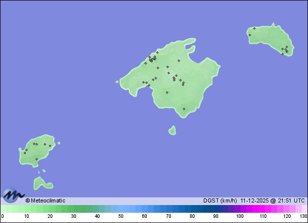This screenshot has width=308, height=223.
Task: Select the westernmost station marker on Ibiza
Action: pos(25,153)
